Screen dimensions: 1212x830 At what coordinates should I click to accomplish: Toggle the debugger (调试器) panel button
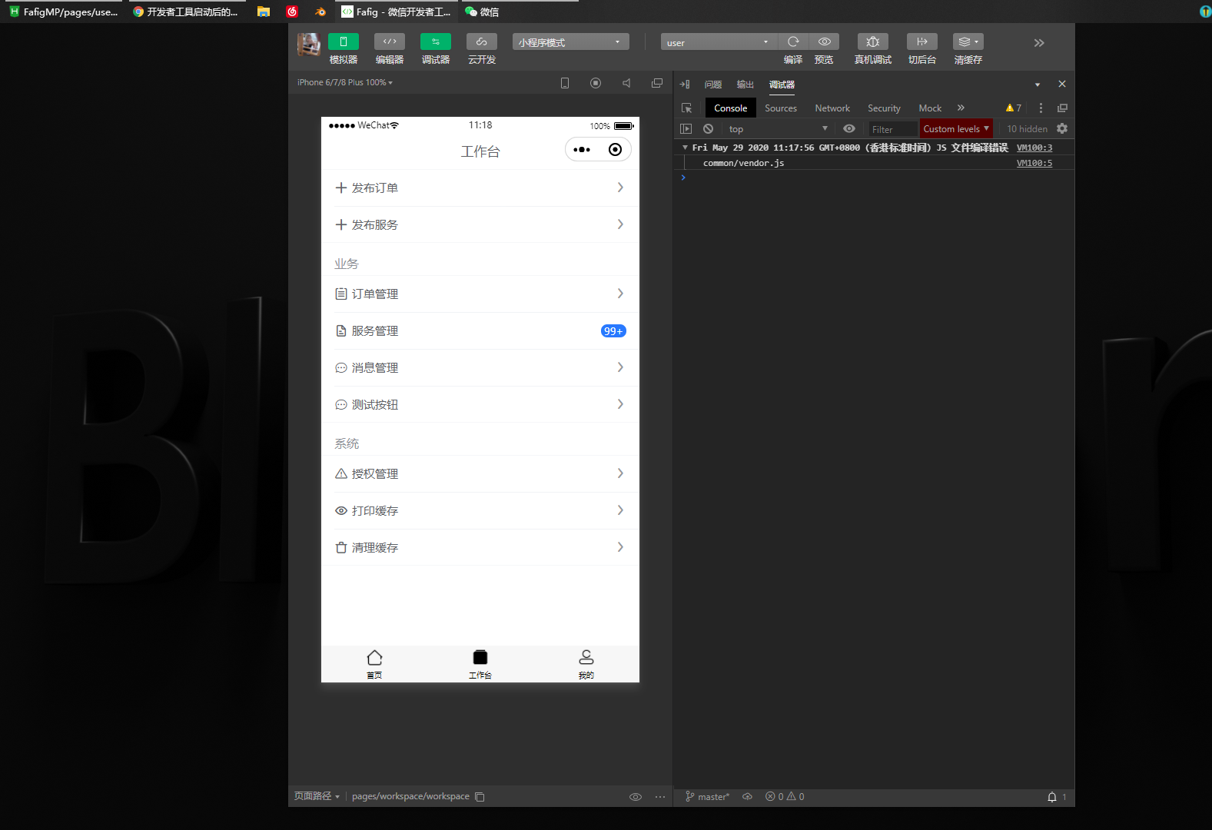click(436, 41)
